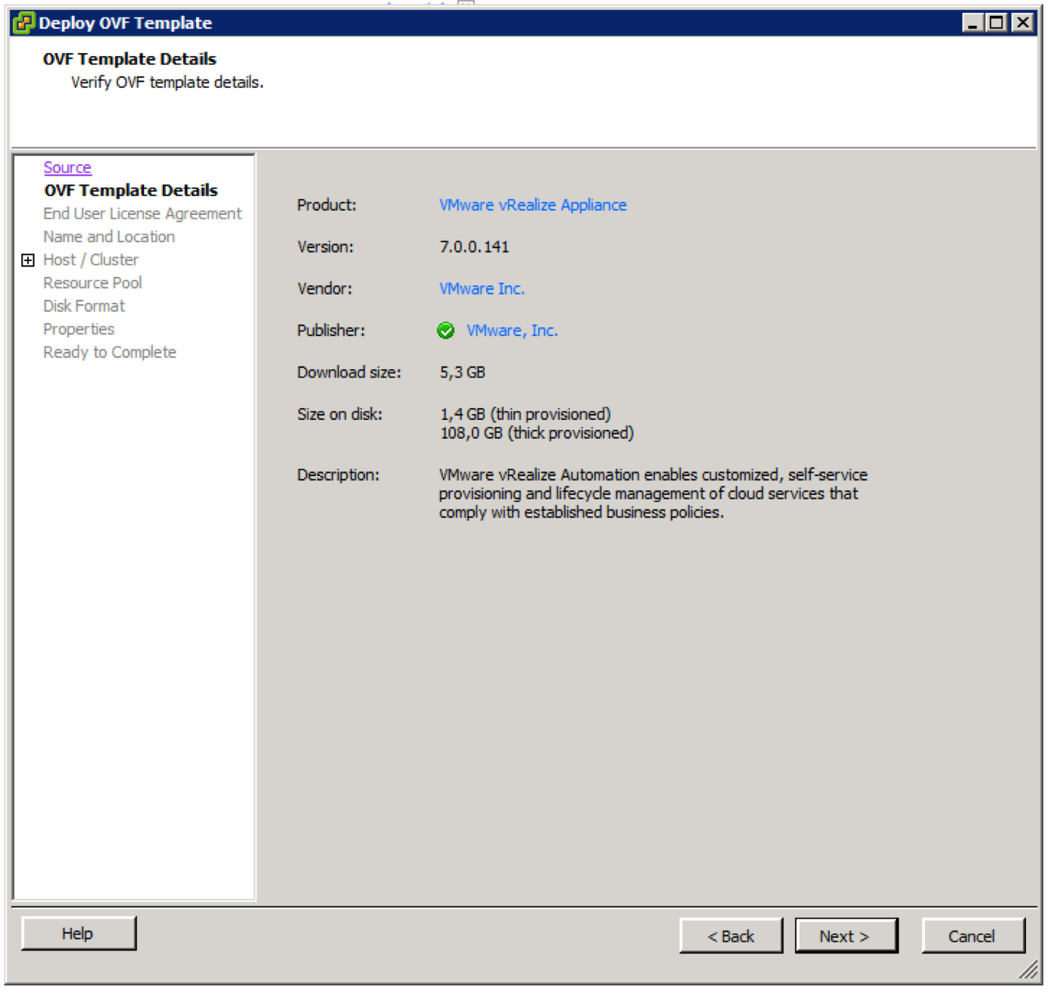Select Name and Location step
This screenshot has height=993, width=1051.
109,237
